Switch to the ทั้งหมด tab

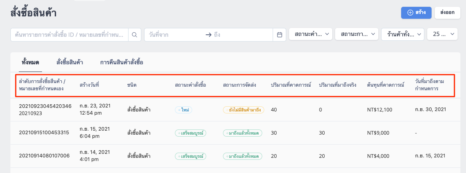30,63
